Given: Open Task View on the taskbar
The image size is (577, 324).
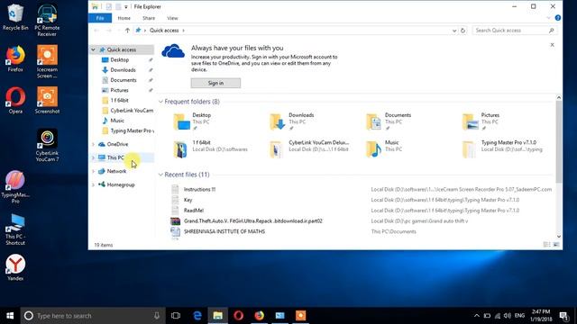Looking at the screenshot, I should click(x=176, y=316).
